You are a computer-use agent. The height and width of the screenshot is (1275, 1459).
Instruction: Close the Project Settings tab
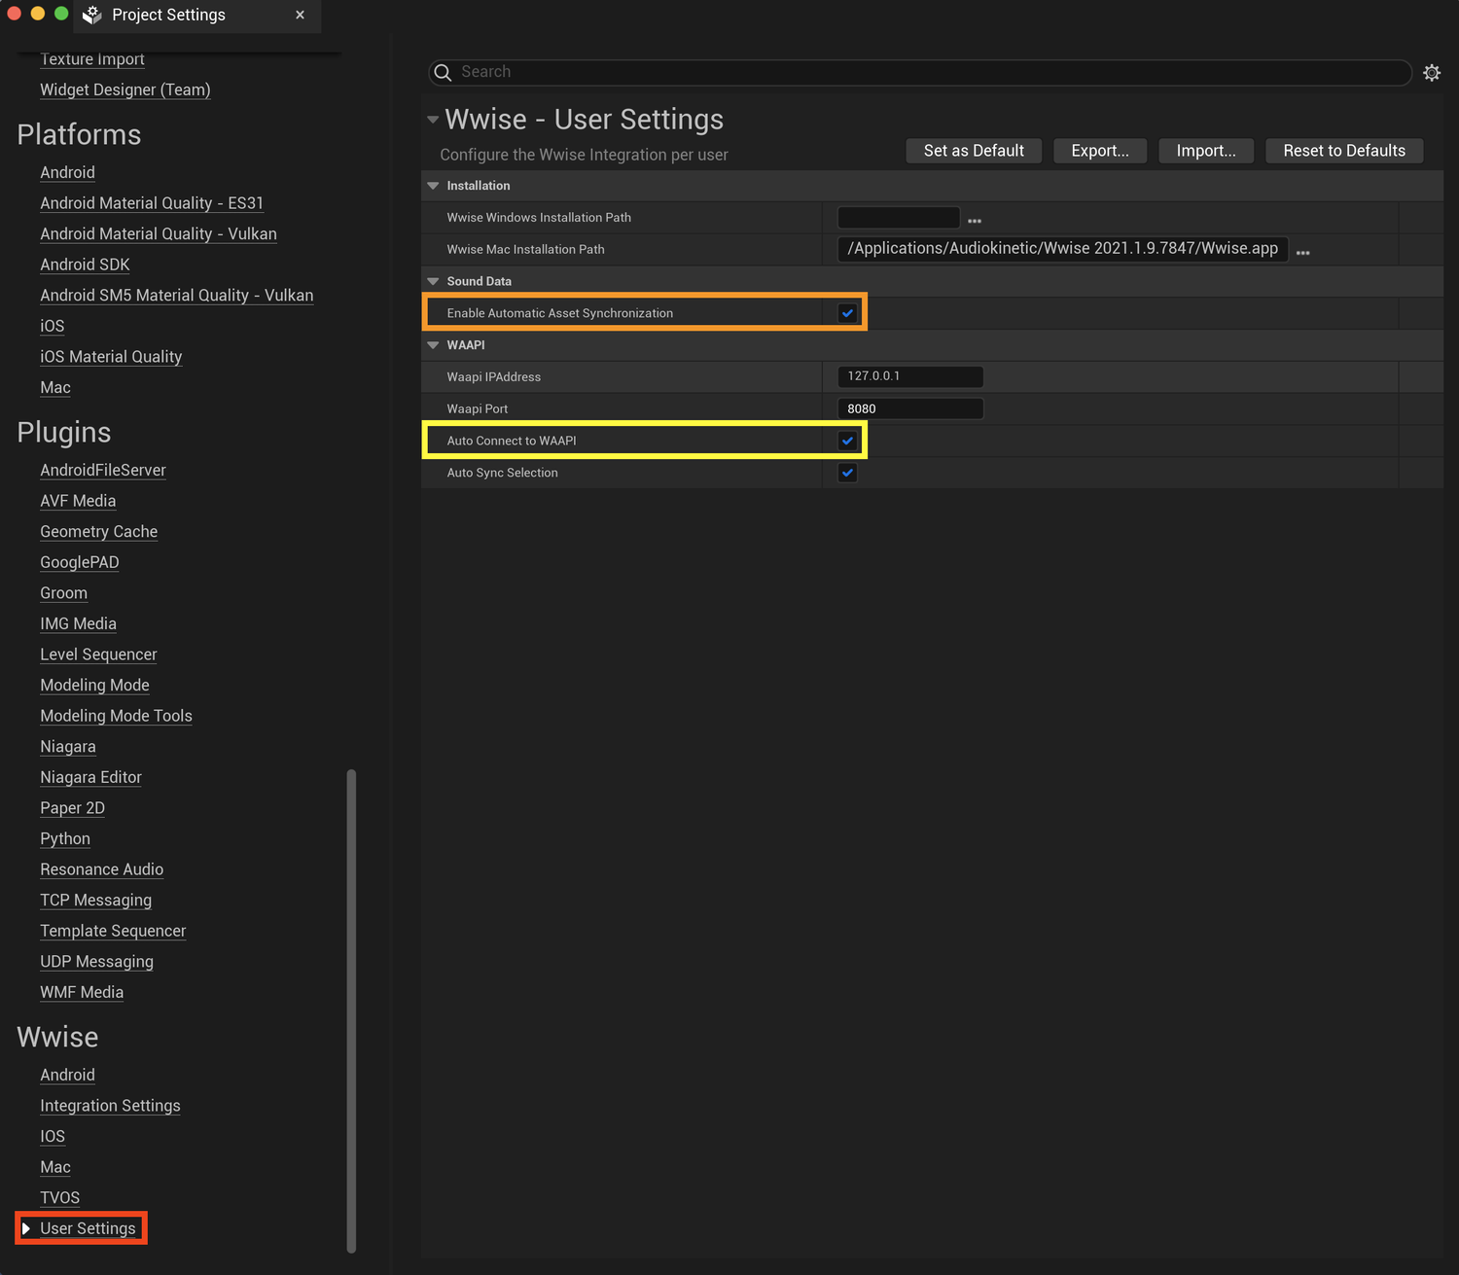[300, 15]
